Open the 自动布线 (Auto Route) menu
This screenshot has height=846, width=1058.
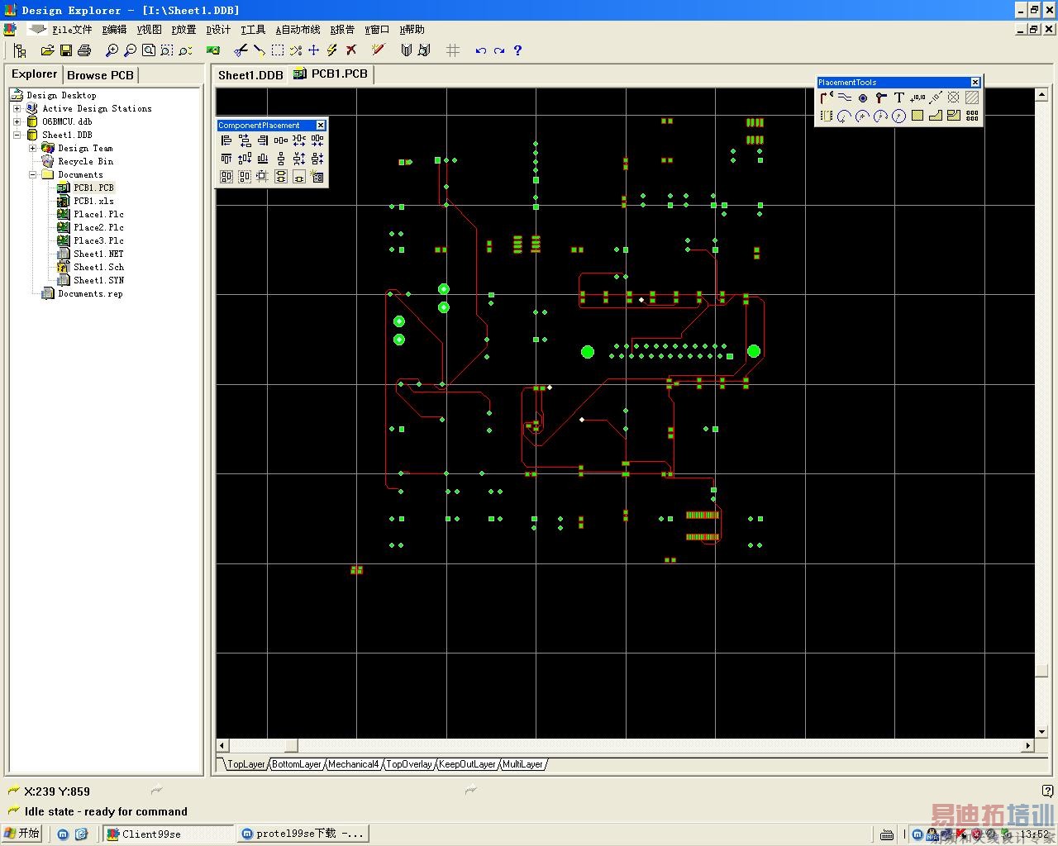pyautogui.click(x=298, y=30)
